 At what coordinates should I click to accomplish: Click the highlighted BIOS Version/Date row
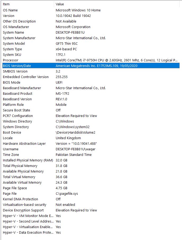pos(91,66)
